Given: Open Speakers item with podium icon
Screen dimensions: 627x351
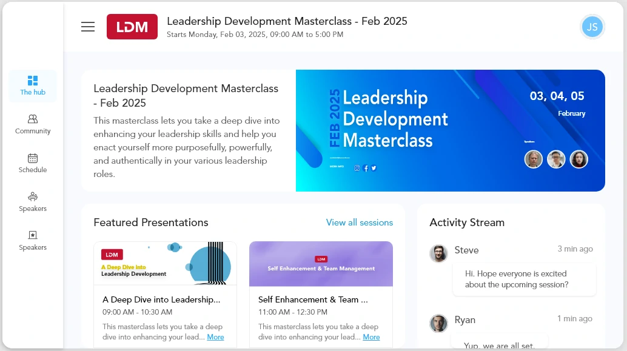Looking at the screenshot, I should pos(33,202).
